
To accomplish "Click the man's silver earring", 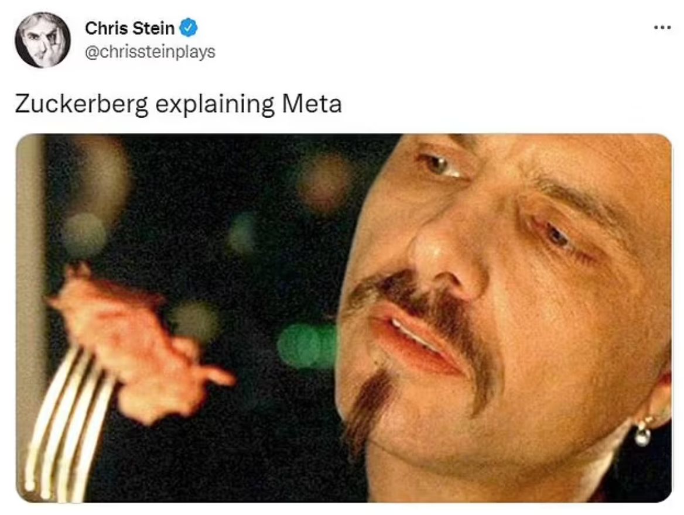I will [642, 432].
